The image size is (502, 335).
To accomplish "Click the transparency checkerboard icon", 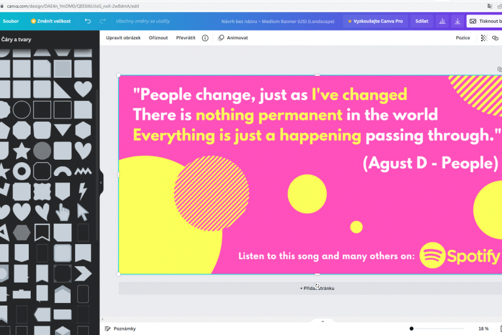I will click(x=484, y=38).
